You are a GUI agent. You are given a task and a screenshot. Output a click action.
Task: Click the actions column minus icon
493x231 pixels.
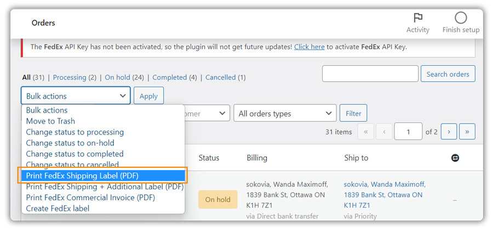455,158
